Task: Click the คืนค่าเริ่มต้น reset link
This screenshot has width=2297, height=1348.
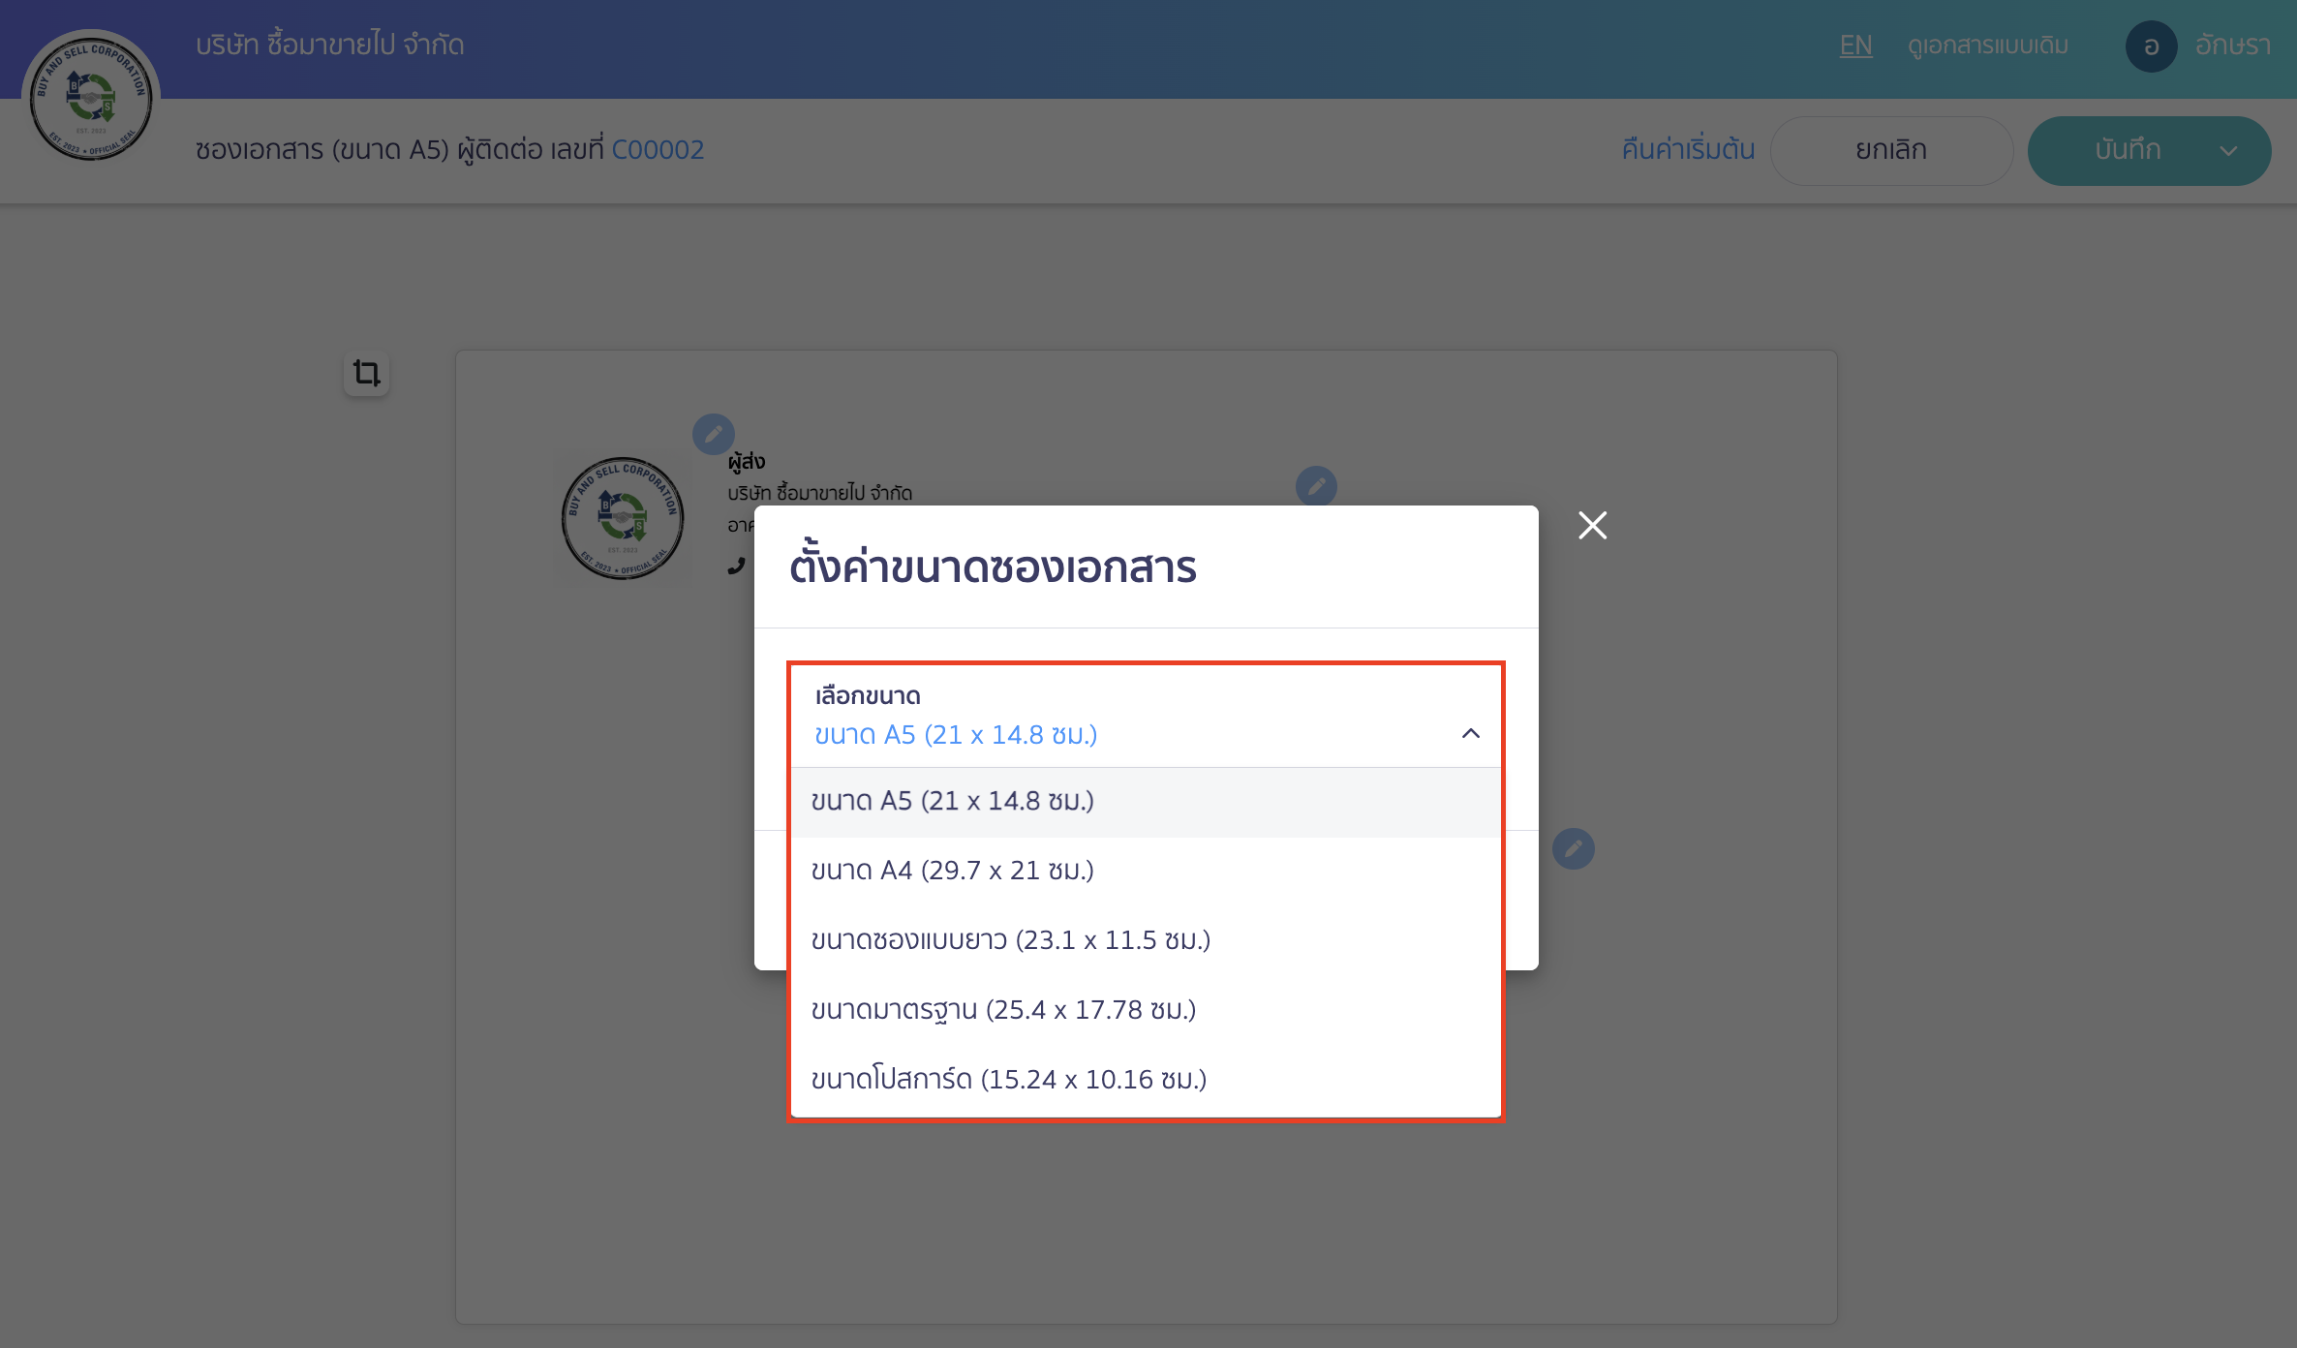Action: [1688, 150]
